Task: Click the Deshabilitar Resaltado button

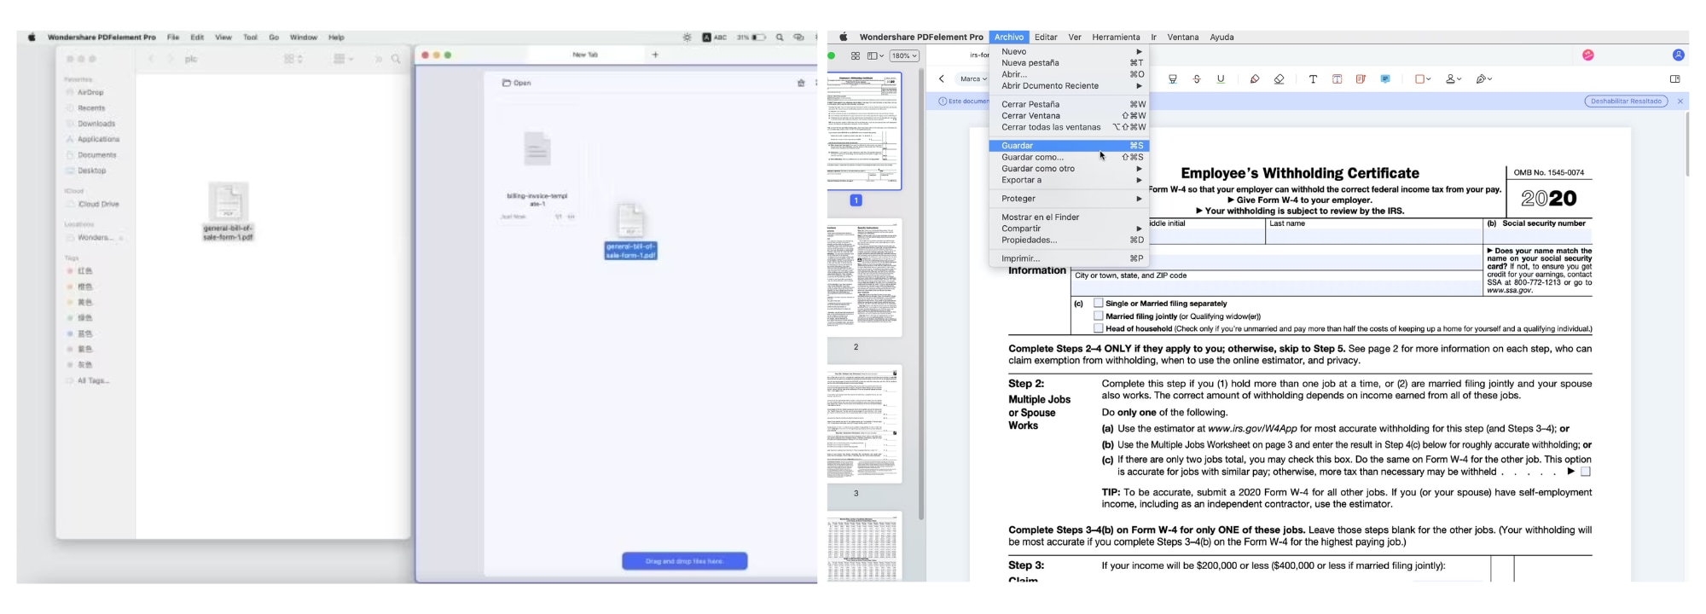Action: 1626,101
